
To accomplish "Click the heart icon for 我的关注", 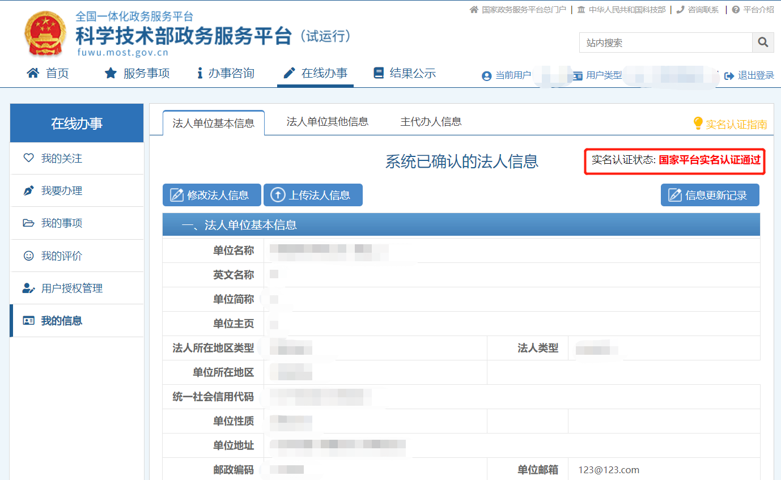I will click(28, 158).
